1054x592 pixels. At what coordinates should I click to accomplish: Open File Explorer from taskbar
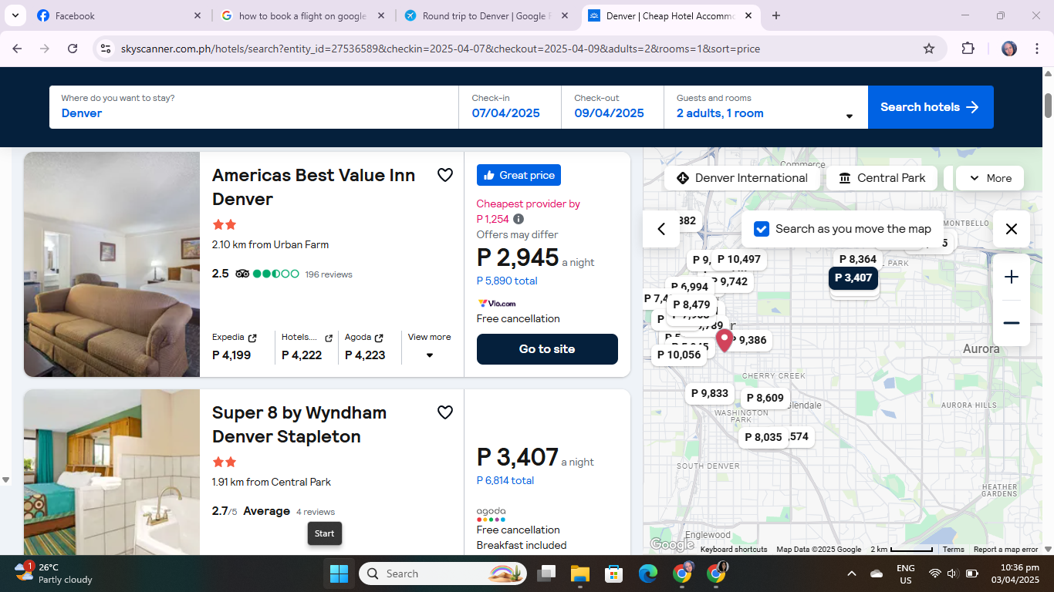point(579,573)
